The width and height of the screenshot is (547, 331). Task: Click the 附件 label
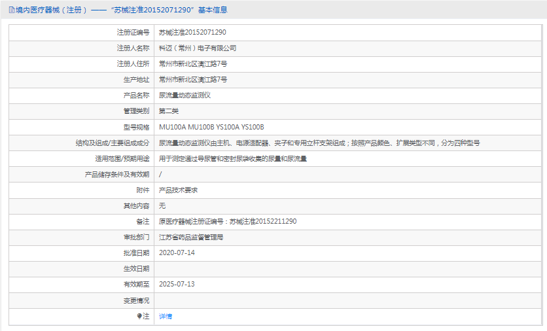[x=143, y=190]
